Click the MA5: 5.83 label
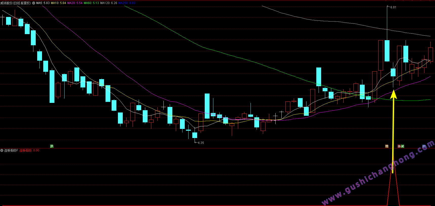This screenshot has height=206, width=435. pyautogui.click(x=43, y=3)
